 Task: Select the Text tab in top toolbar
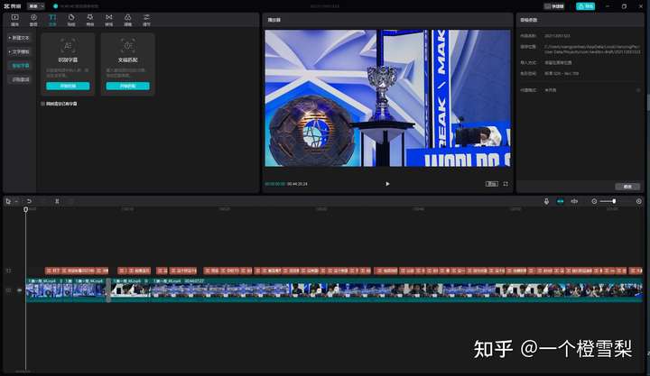point(52,20)
